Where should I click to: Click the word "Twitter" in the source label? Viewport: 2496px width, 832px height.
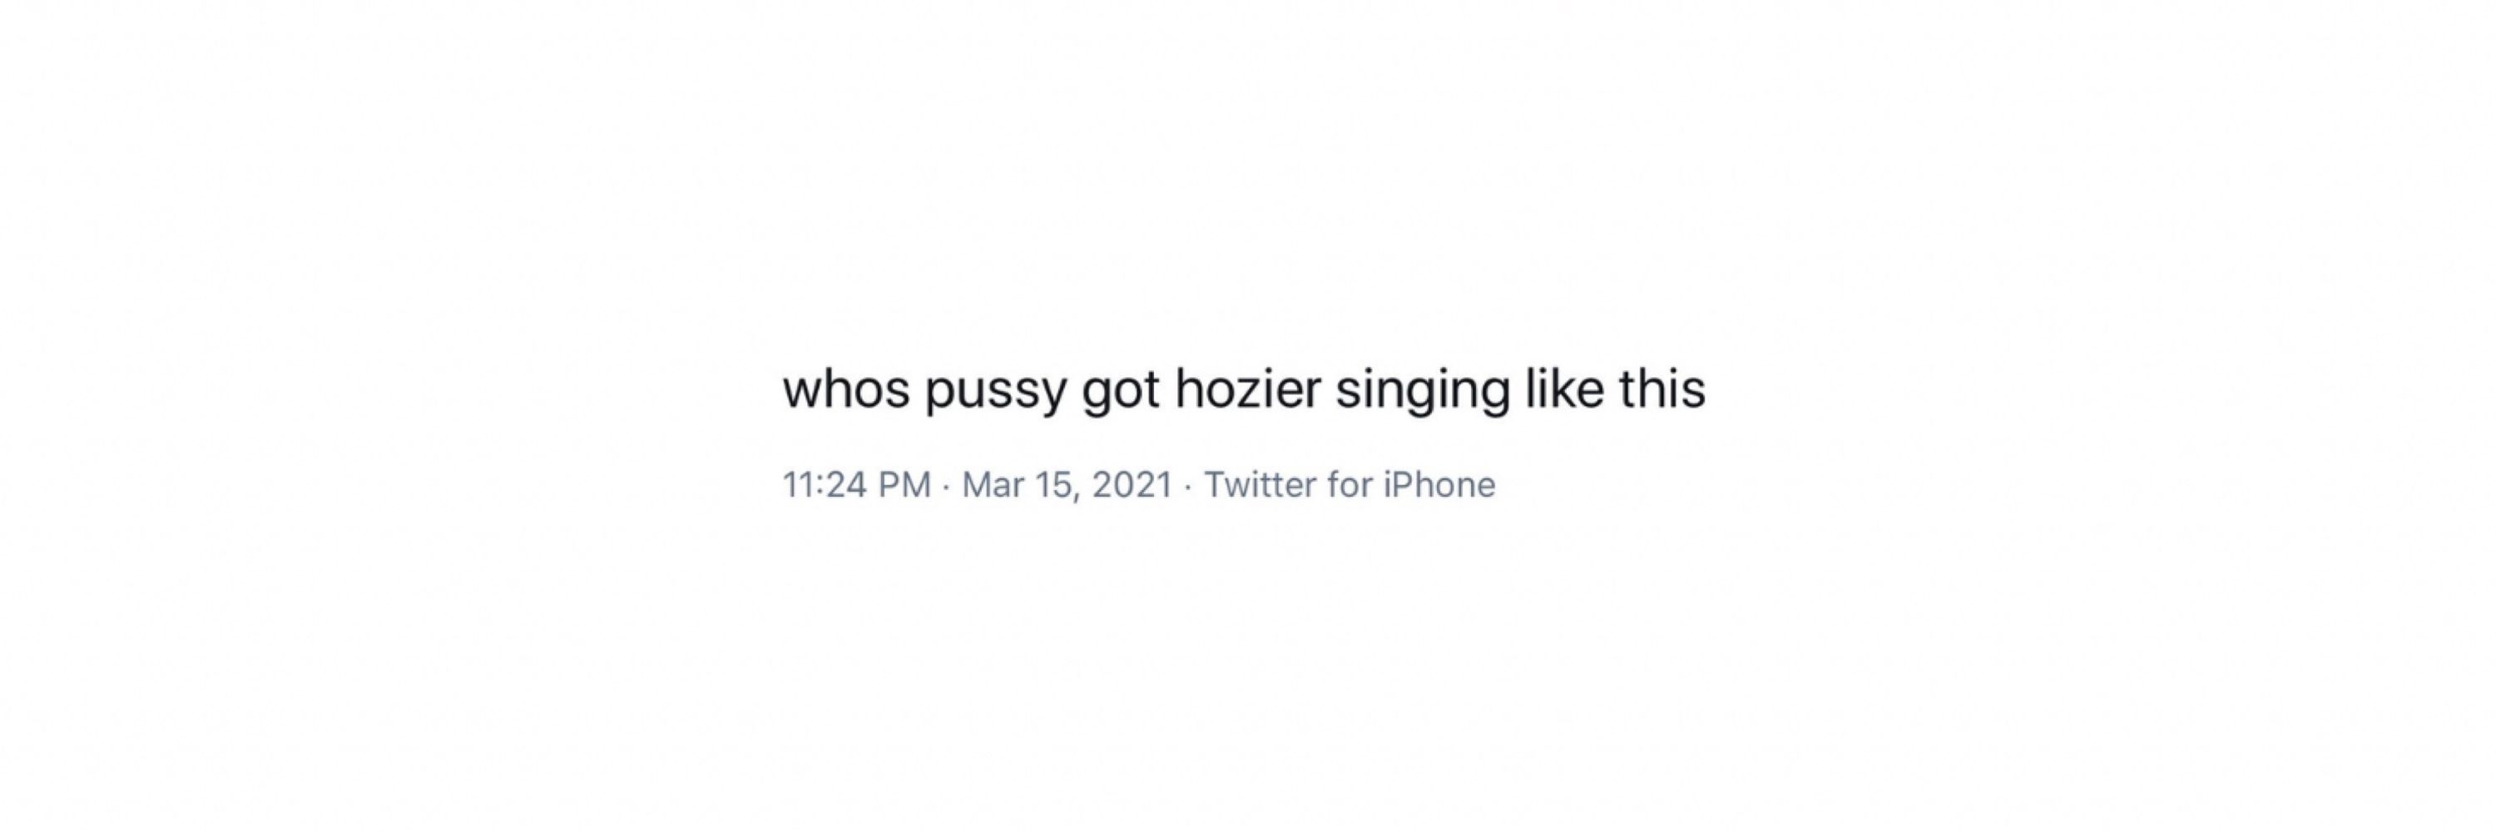[1260, 484]
